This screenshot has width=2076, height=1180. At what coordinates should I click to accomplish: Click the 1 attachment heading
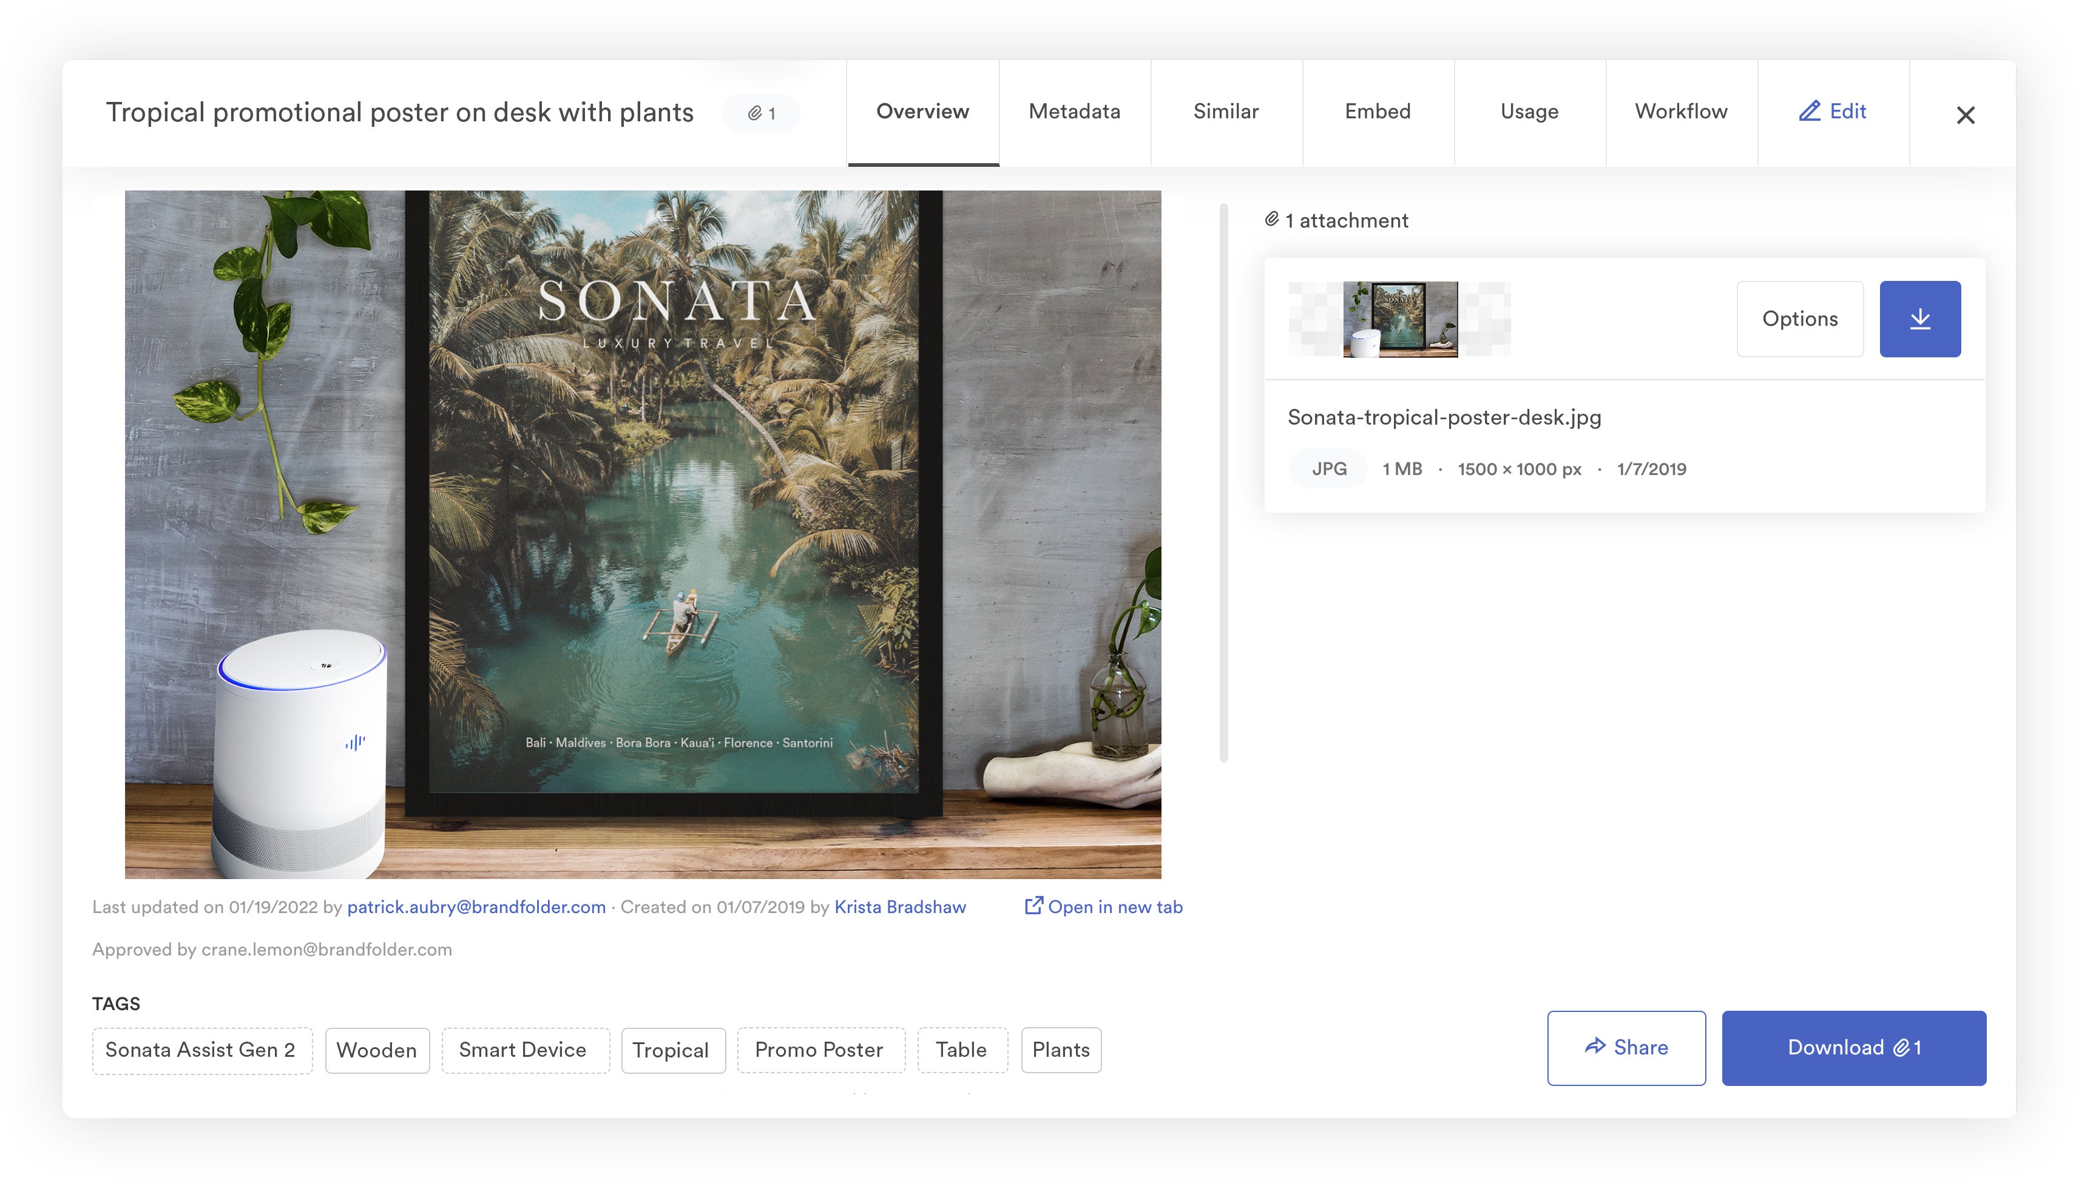point(1337,220)
